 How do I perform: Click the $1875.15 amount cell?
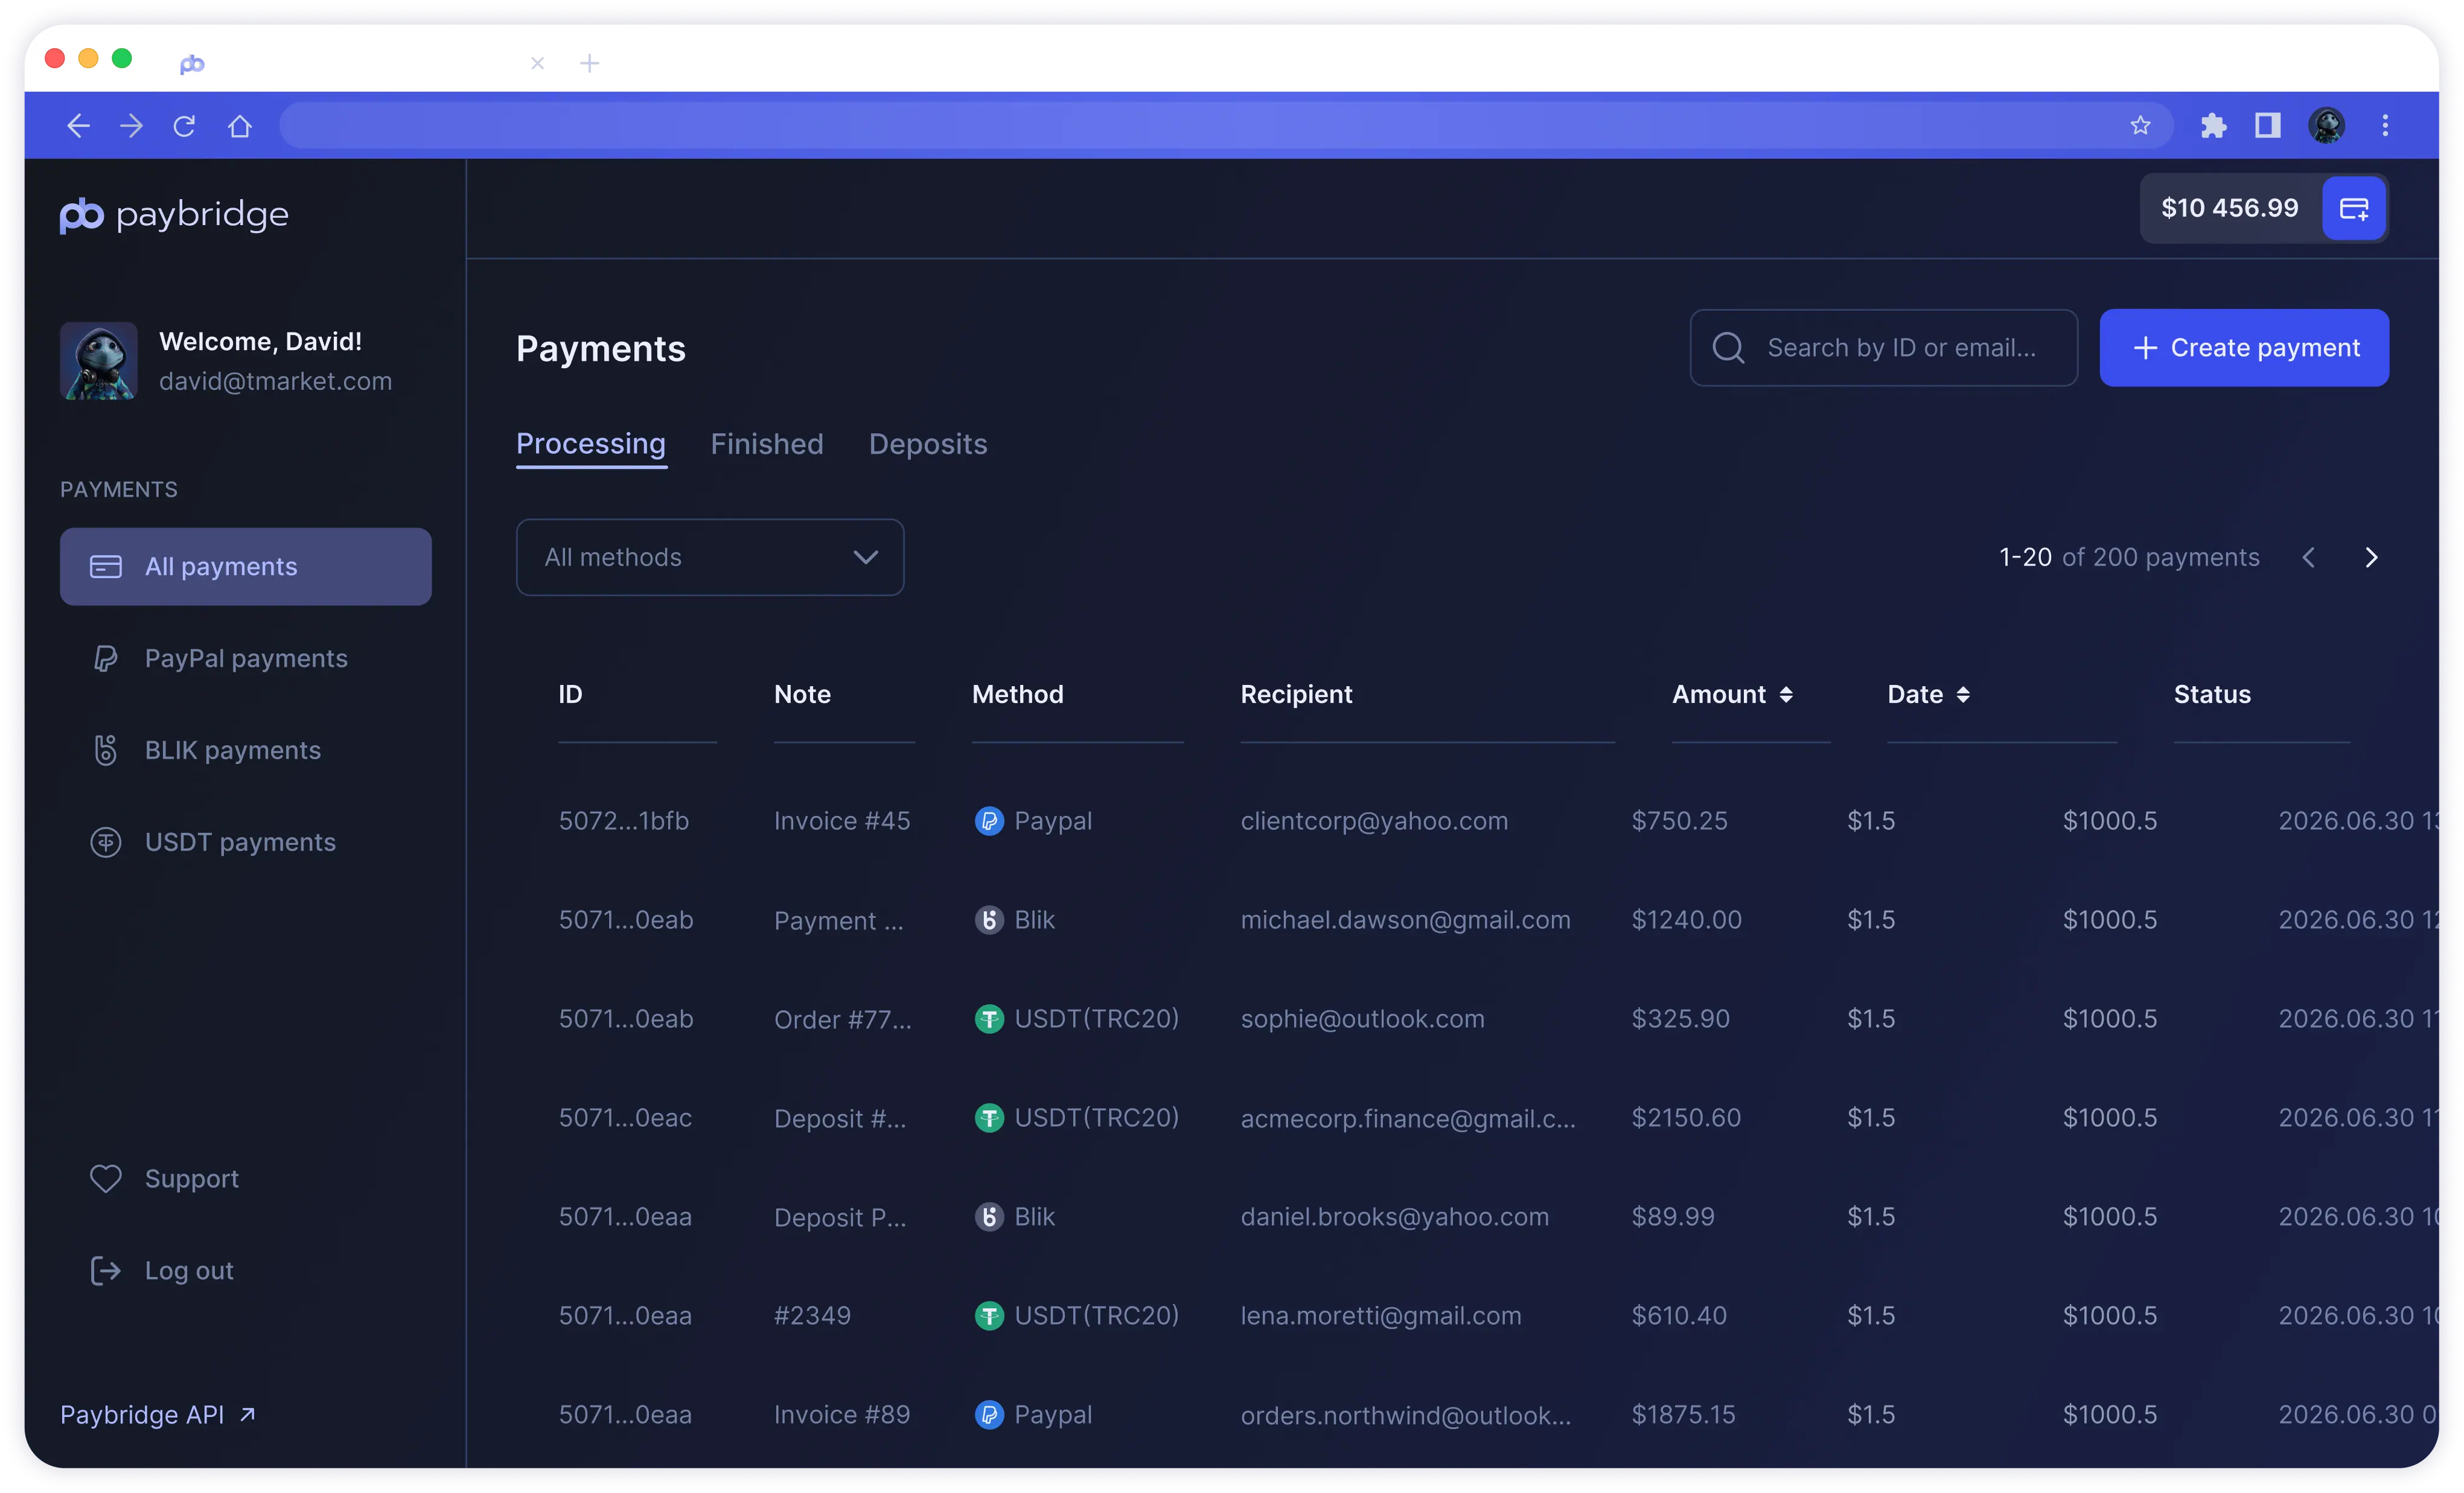(1683, 1415)
